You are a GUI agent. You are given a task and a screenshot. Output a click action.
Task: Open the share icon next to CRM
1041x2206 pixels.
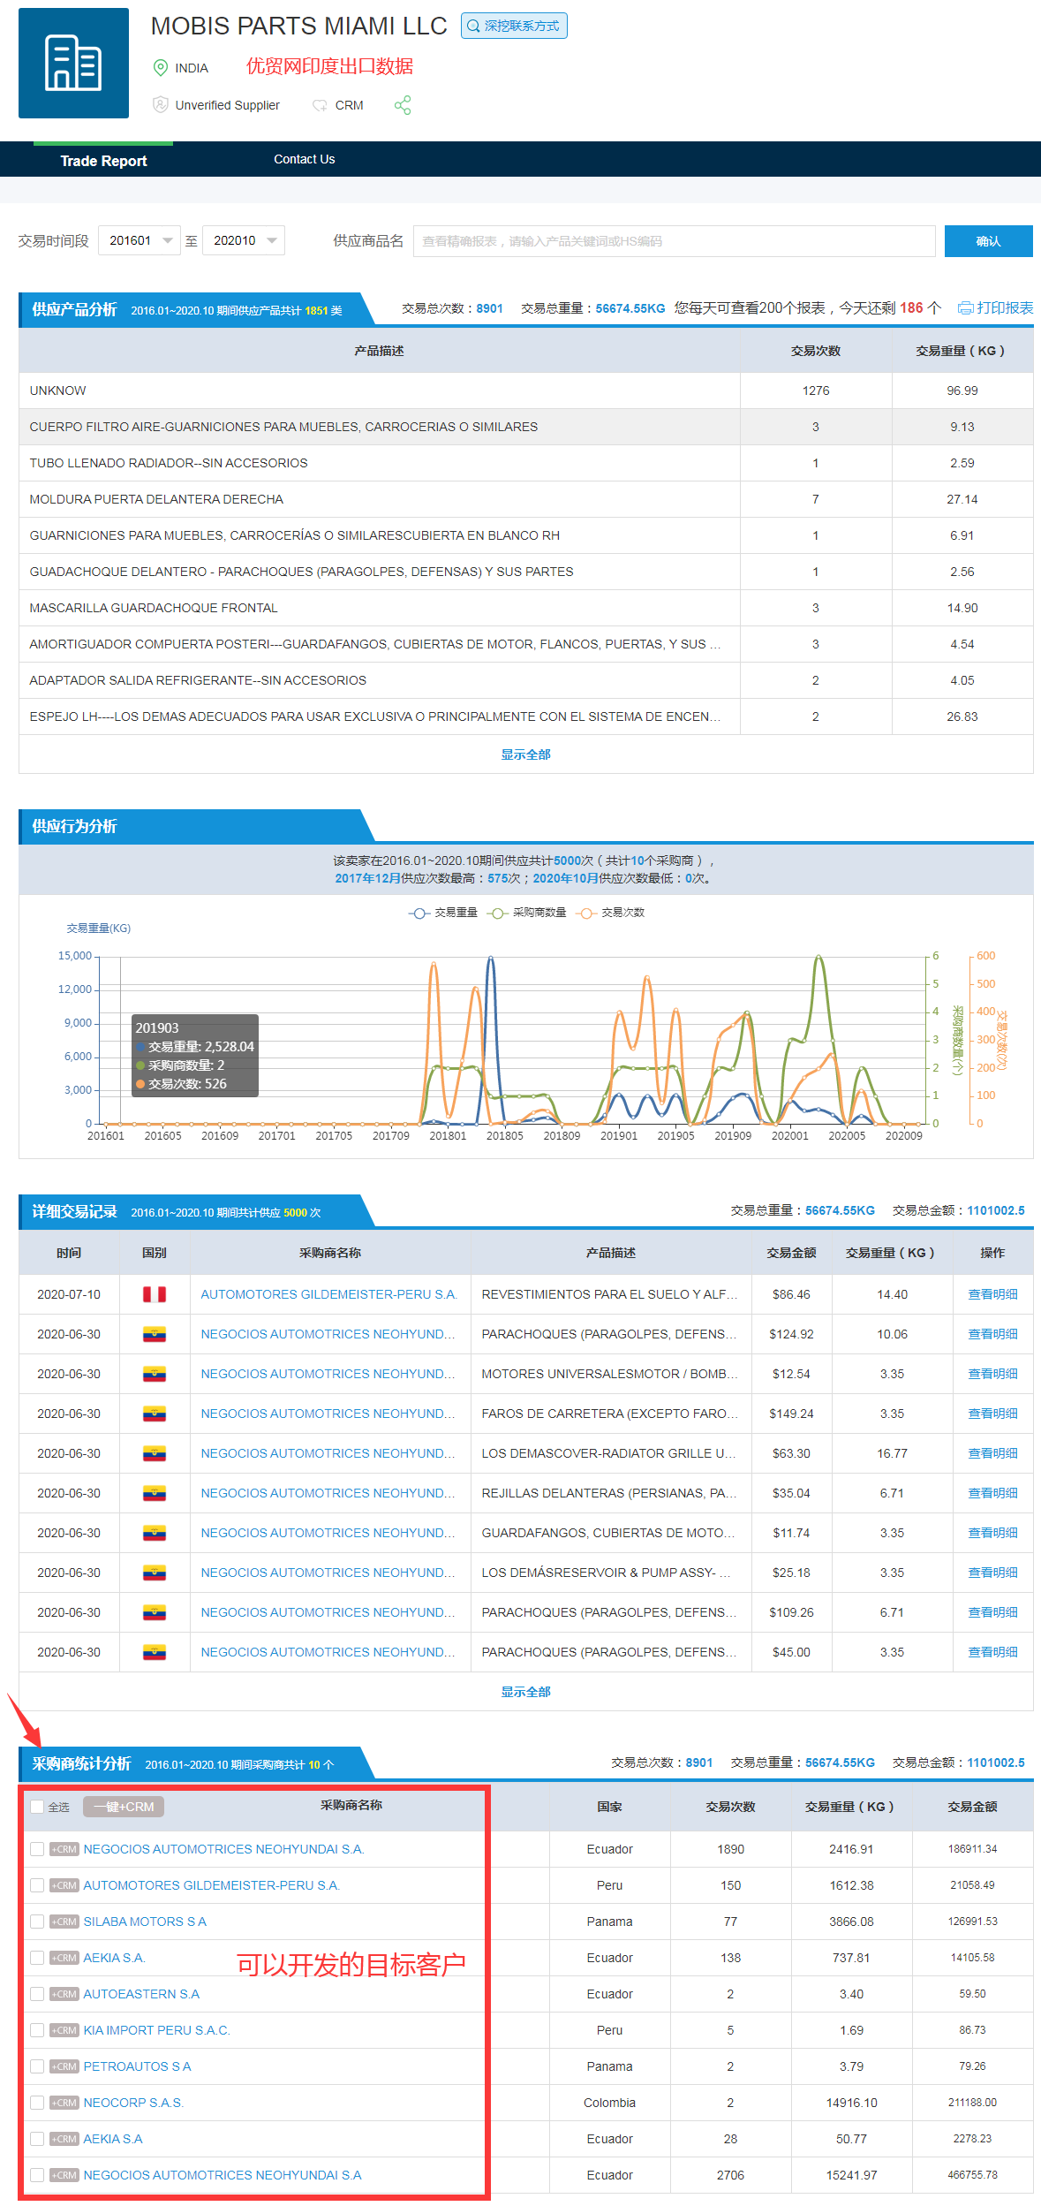click(403, 105)
